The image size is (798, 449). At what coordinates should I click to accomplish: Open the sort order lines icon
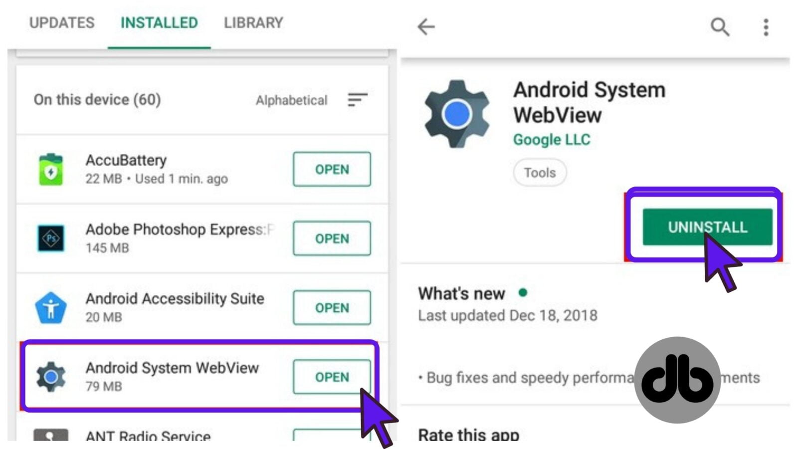coord(358,100)
